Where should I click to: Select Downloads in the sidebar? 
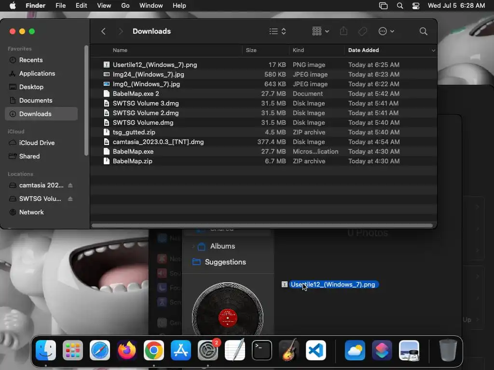pyautogui.click(x=41, y=114)
